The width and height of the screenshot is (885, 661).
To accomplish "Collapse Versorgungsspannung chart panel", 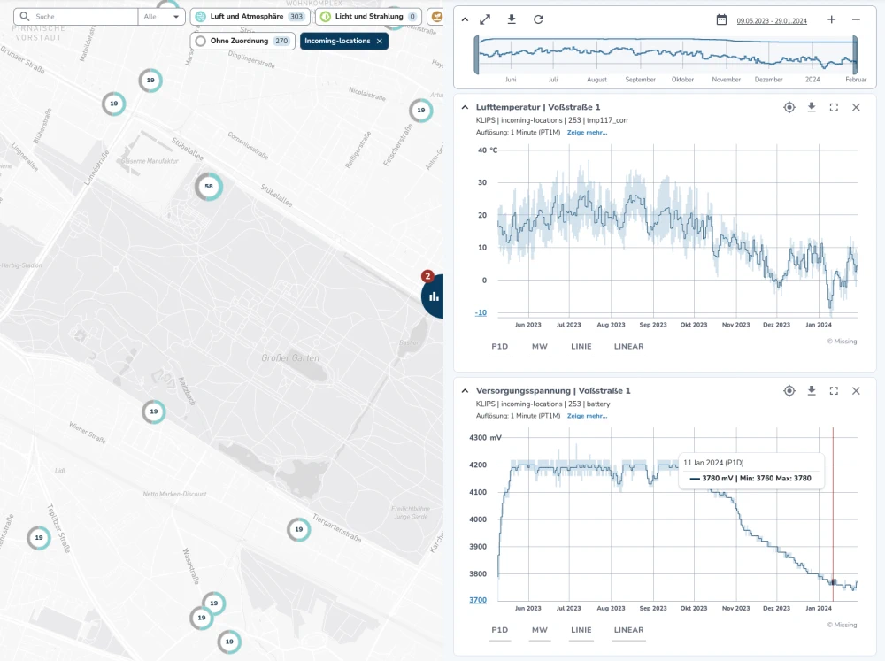I will click(465, 390).
